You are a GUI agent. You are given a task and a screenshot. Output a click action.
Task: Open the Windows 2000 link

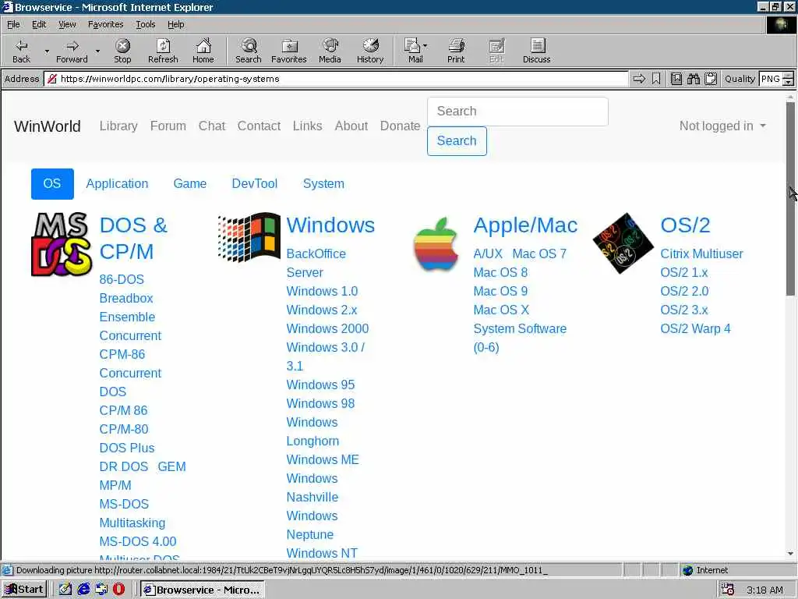coord(327,328)
